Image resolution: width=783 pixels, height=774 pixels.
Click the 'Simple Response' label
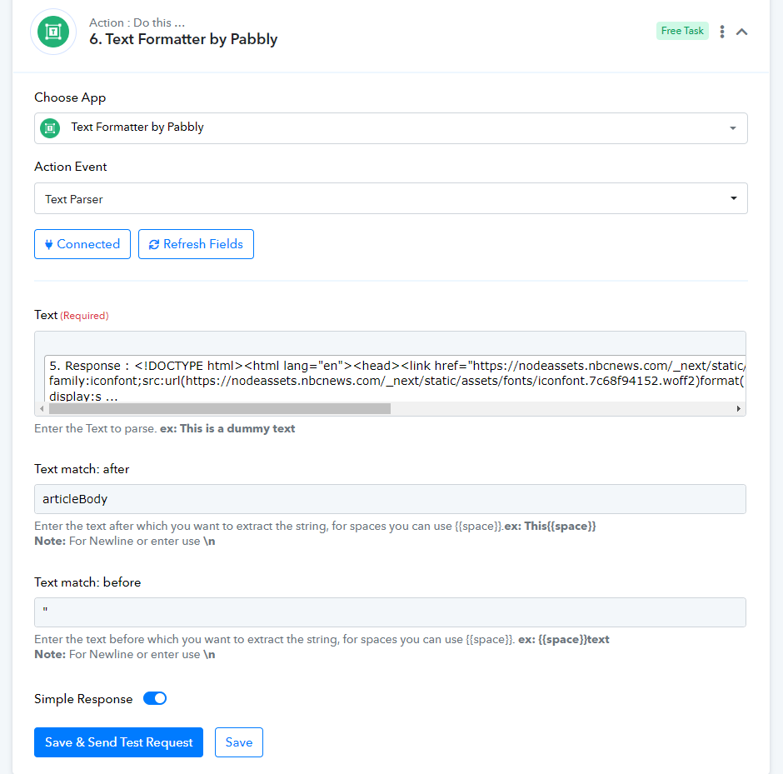(x=83, y=698)
